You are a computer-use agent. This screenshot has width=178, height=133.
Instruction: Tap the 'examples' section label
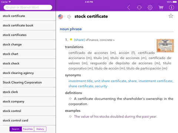tap(73, 111)
